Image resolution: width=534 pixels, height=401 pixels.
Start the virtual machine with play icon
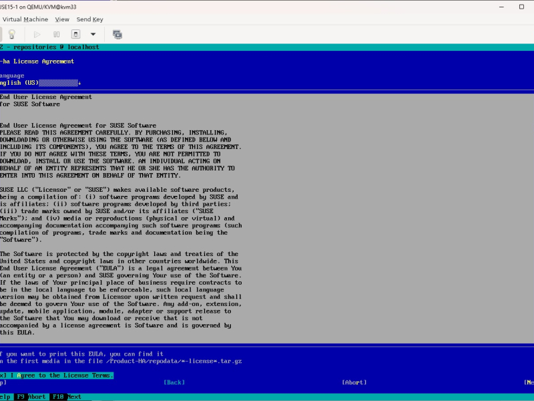(x=37, y=35)
